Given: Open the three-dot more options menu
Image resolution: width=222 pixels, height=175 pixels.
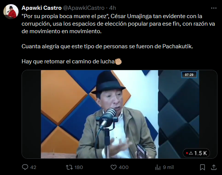Looking at the screenshot, I should coord(214,8).
